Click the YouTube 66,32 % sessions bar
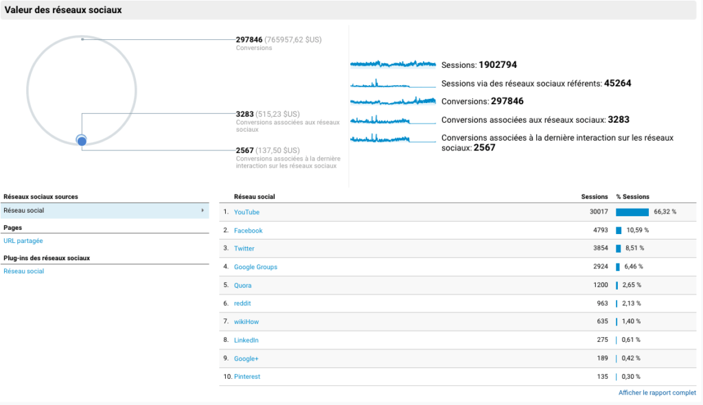Screen dimensions: 703x405 632,212
